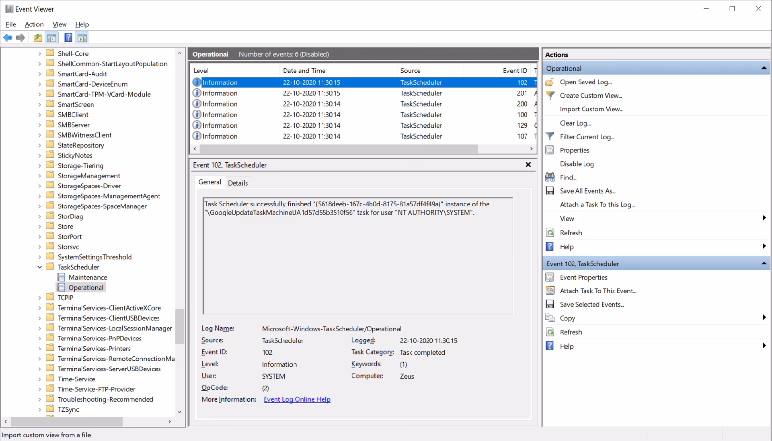Image resolution: width=772 pixels, height=441 pixels.
Task: Import a custom view from a file
Action: 591,109
